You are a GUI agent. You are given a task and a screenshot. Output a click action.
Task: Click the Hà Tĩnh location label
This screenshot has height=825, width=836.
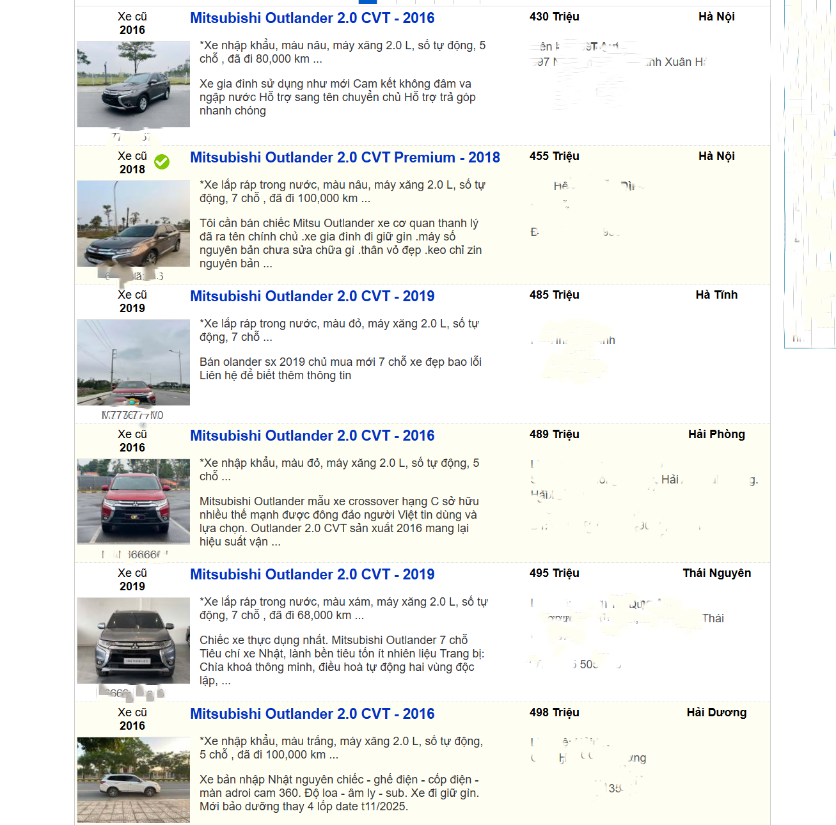tap(716, 295)
